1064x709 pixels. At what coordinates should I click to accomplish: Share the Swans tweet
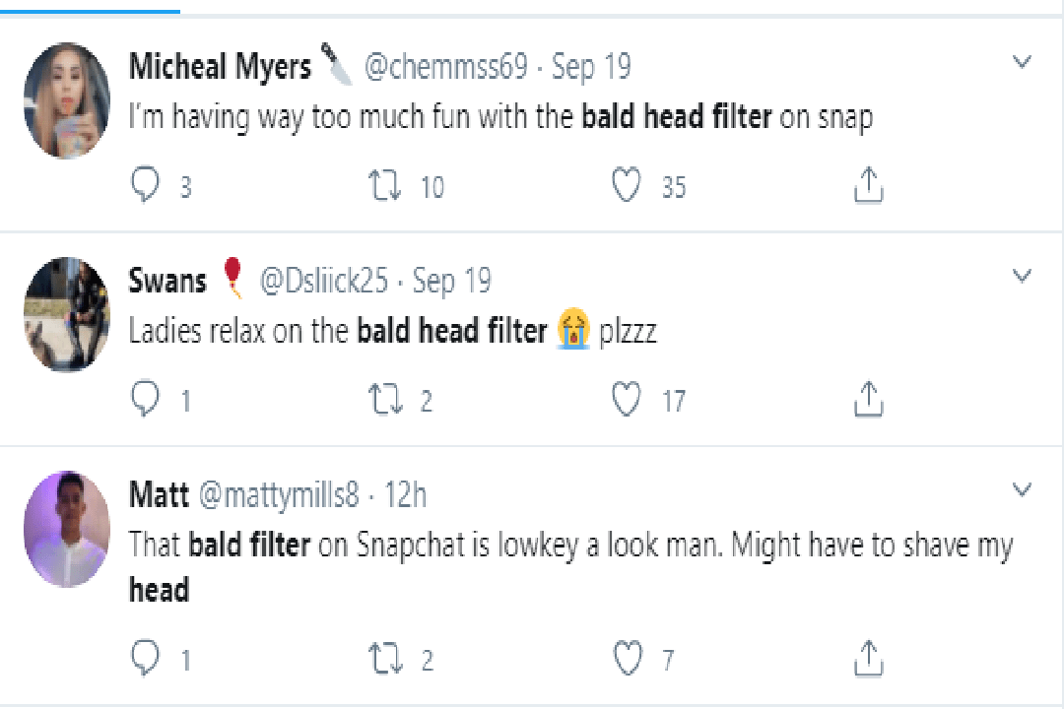[867, 399]
